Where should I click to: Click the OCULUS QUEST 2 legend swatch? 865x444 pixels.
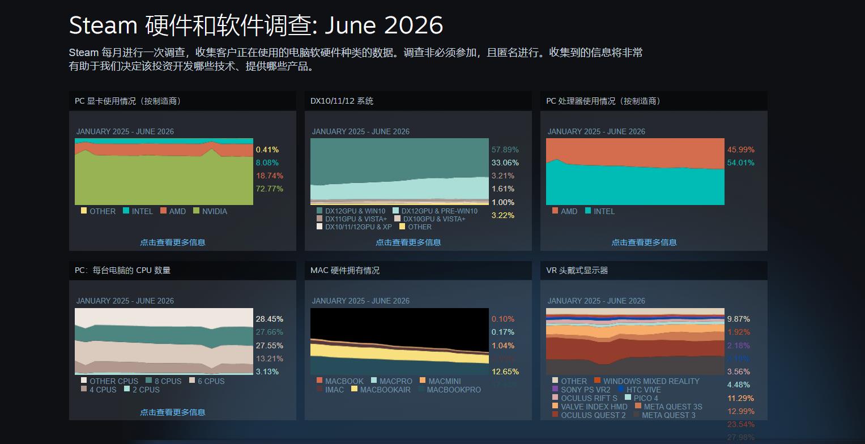[555, 415]
